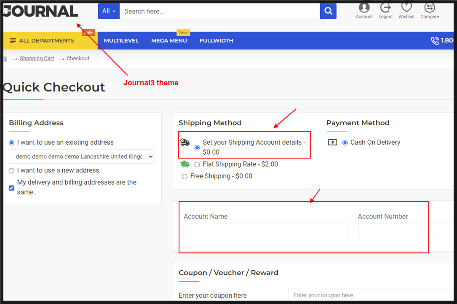
Task: Open the 'All' search category dropdown
Action: 109,11
